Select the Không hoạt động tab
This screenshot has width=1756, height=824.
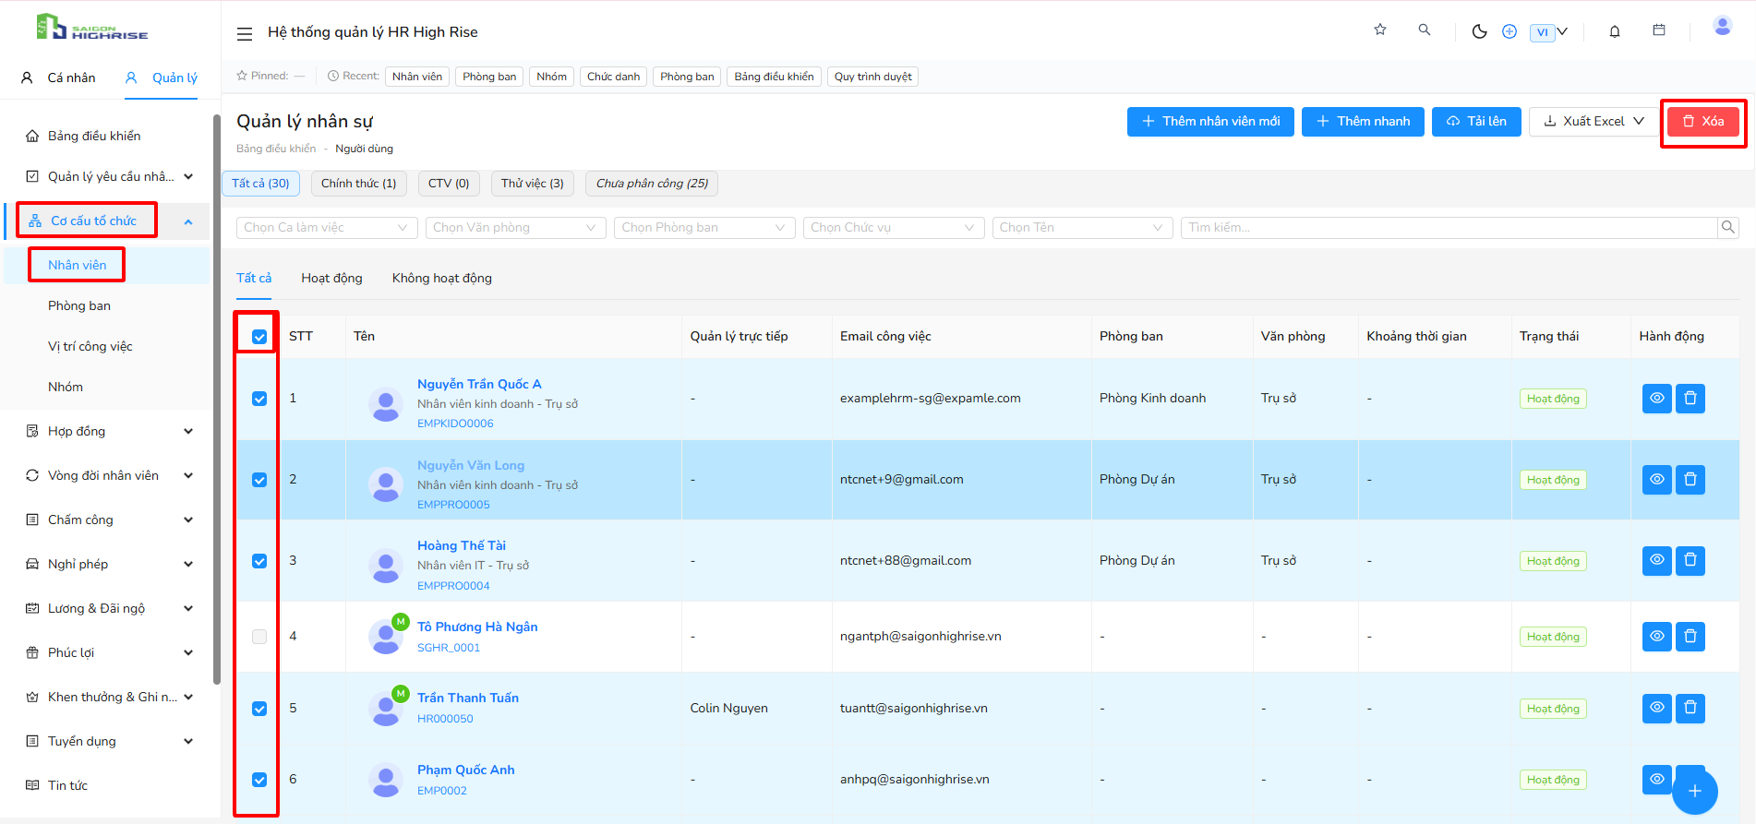(x=442, y=279)
